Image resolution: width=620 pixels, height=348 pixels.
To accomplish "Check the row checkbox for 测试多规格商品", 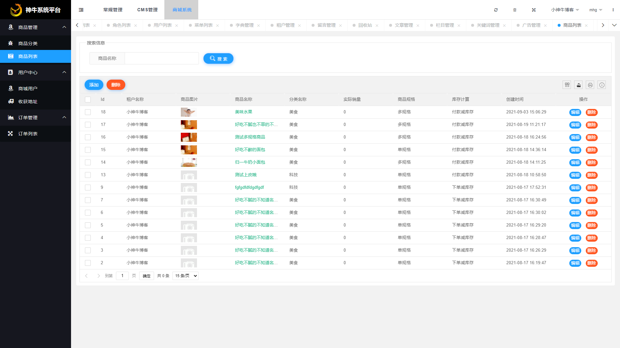I will click(88, 137).
